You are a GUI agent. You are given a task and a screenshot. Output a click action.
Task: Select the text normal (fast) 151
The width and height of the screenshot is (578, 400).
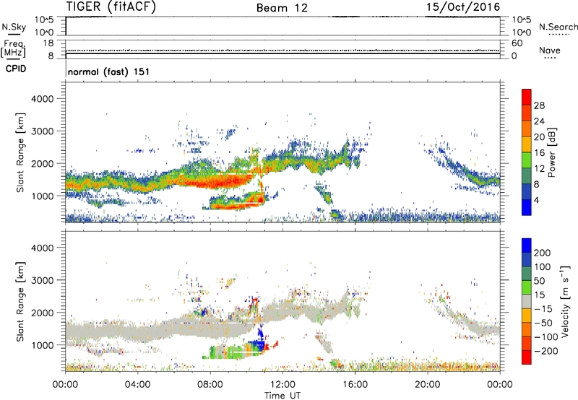(x=109, y=71)
